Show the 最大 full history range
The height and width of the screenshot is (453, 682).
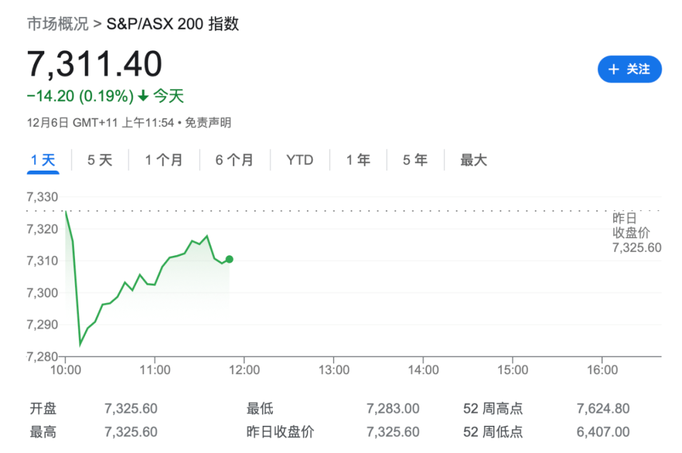473,160
